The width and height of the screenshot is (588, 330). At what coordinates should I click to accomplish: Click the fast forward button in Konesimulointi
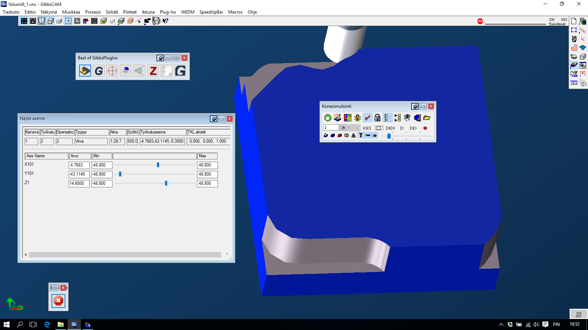coord(413,128)
